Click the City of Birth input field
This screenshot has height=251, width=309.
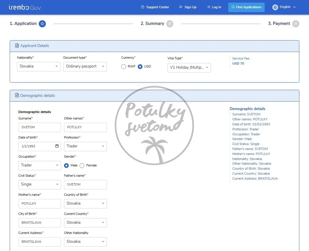pyautogui.click(x=40, y=223)
